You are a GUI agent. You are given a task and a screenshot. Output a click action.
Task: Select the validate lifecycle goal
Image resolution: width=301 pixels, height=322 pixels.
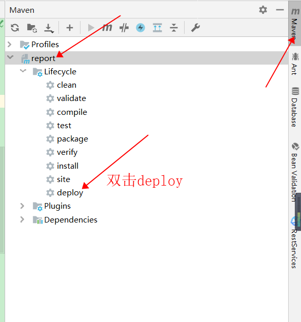[x=71, y=98]
